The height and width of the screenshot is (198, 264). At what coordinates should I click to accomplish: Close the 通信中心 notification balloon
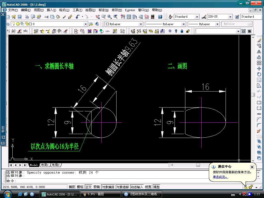[252, 167]
